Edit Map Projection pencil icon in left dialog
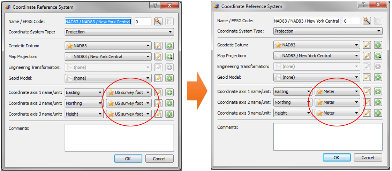 tap(158, 57)
